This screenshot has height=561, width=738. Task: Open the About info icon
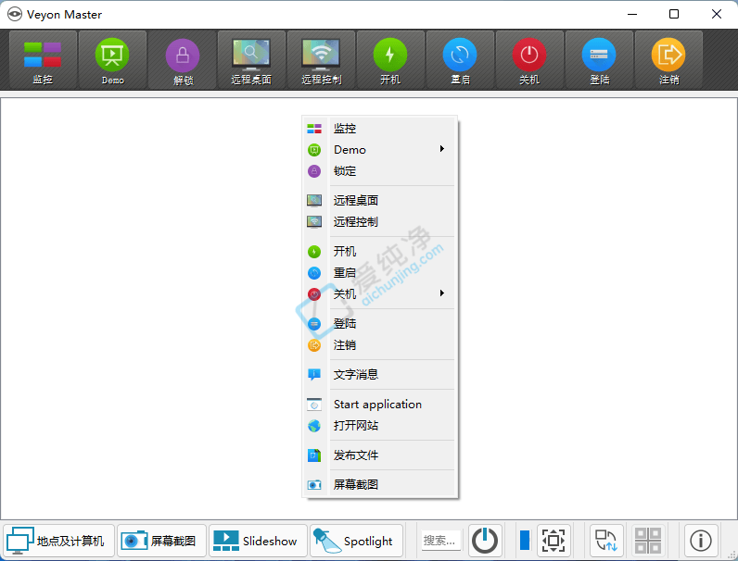(701, 541)
